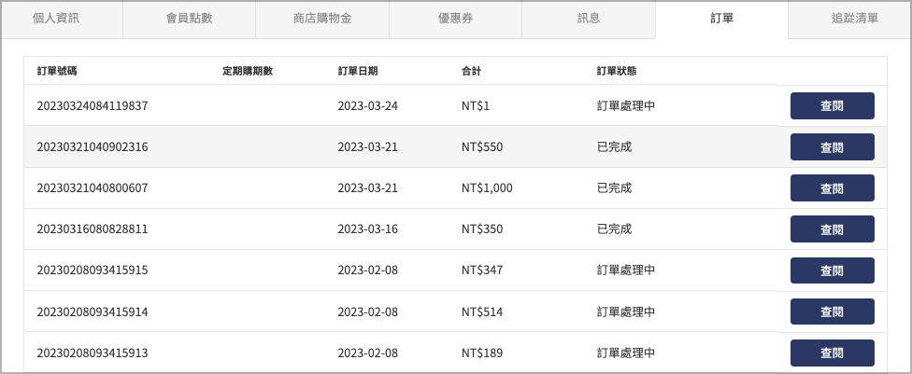Viewport: 912px width, 374px height.
Task: Switch to the 會員點數 tab
Action: click(189, 19)
